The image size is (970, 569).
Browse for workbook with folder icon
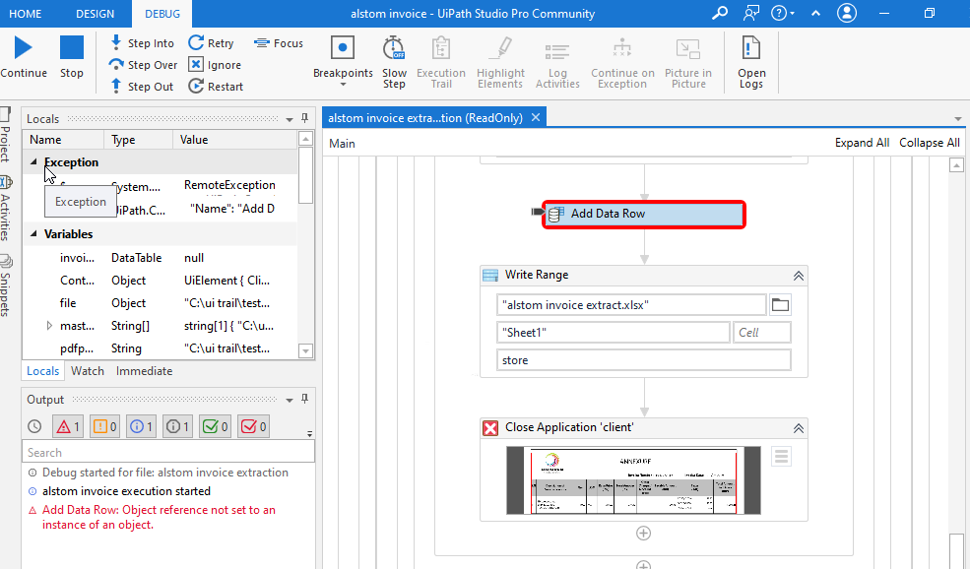[780, 305]
